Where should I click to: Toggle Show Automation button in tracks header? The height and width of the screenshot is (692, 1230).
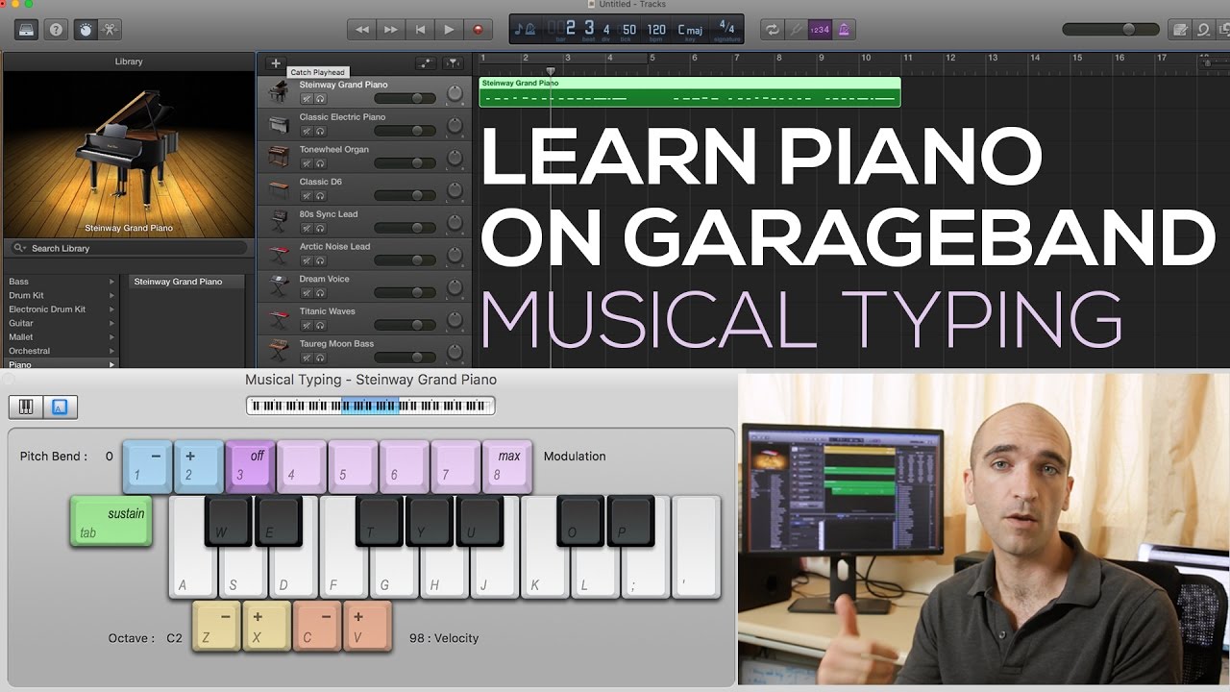click(x=426, y=63)
